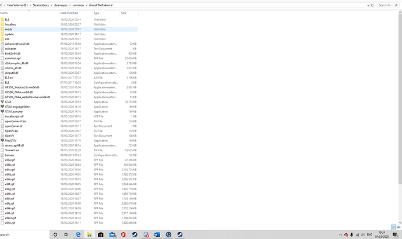Sort by the Name column header
The image size is (402, 239).
(x=30, y=13)
